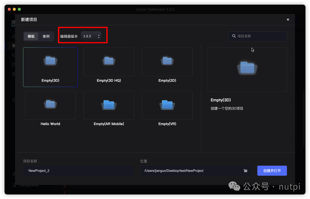Select the Empty(3D HQ) template card

[109, 65]
